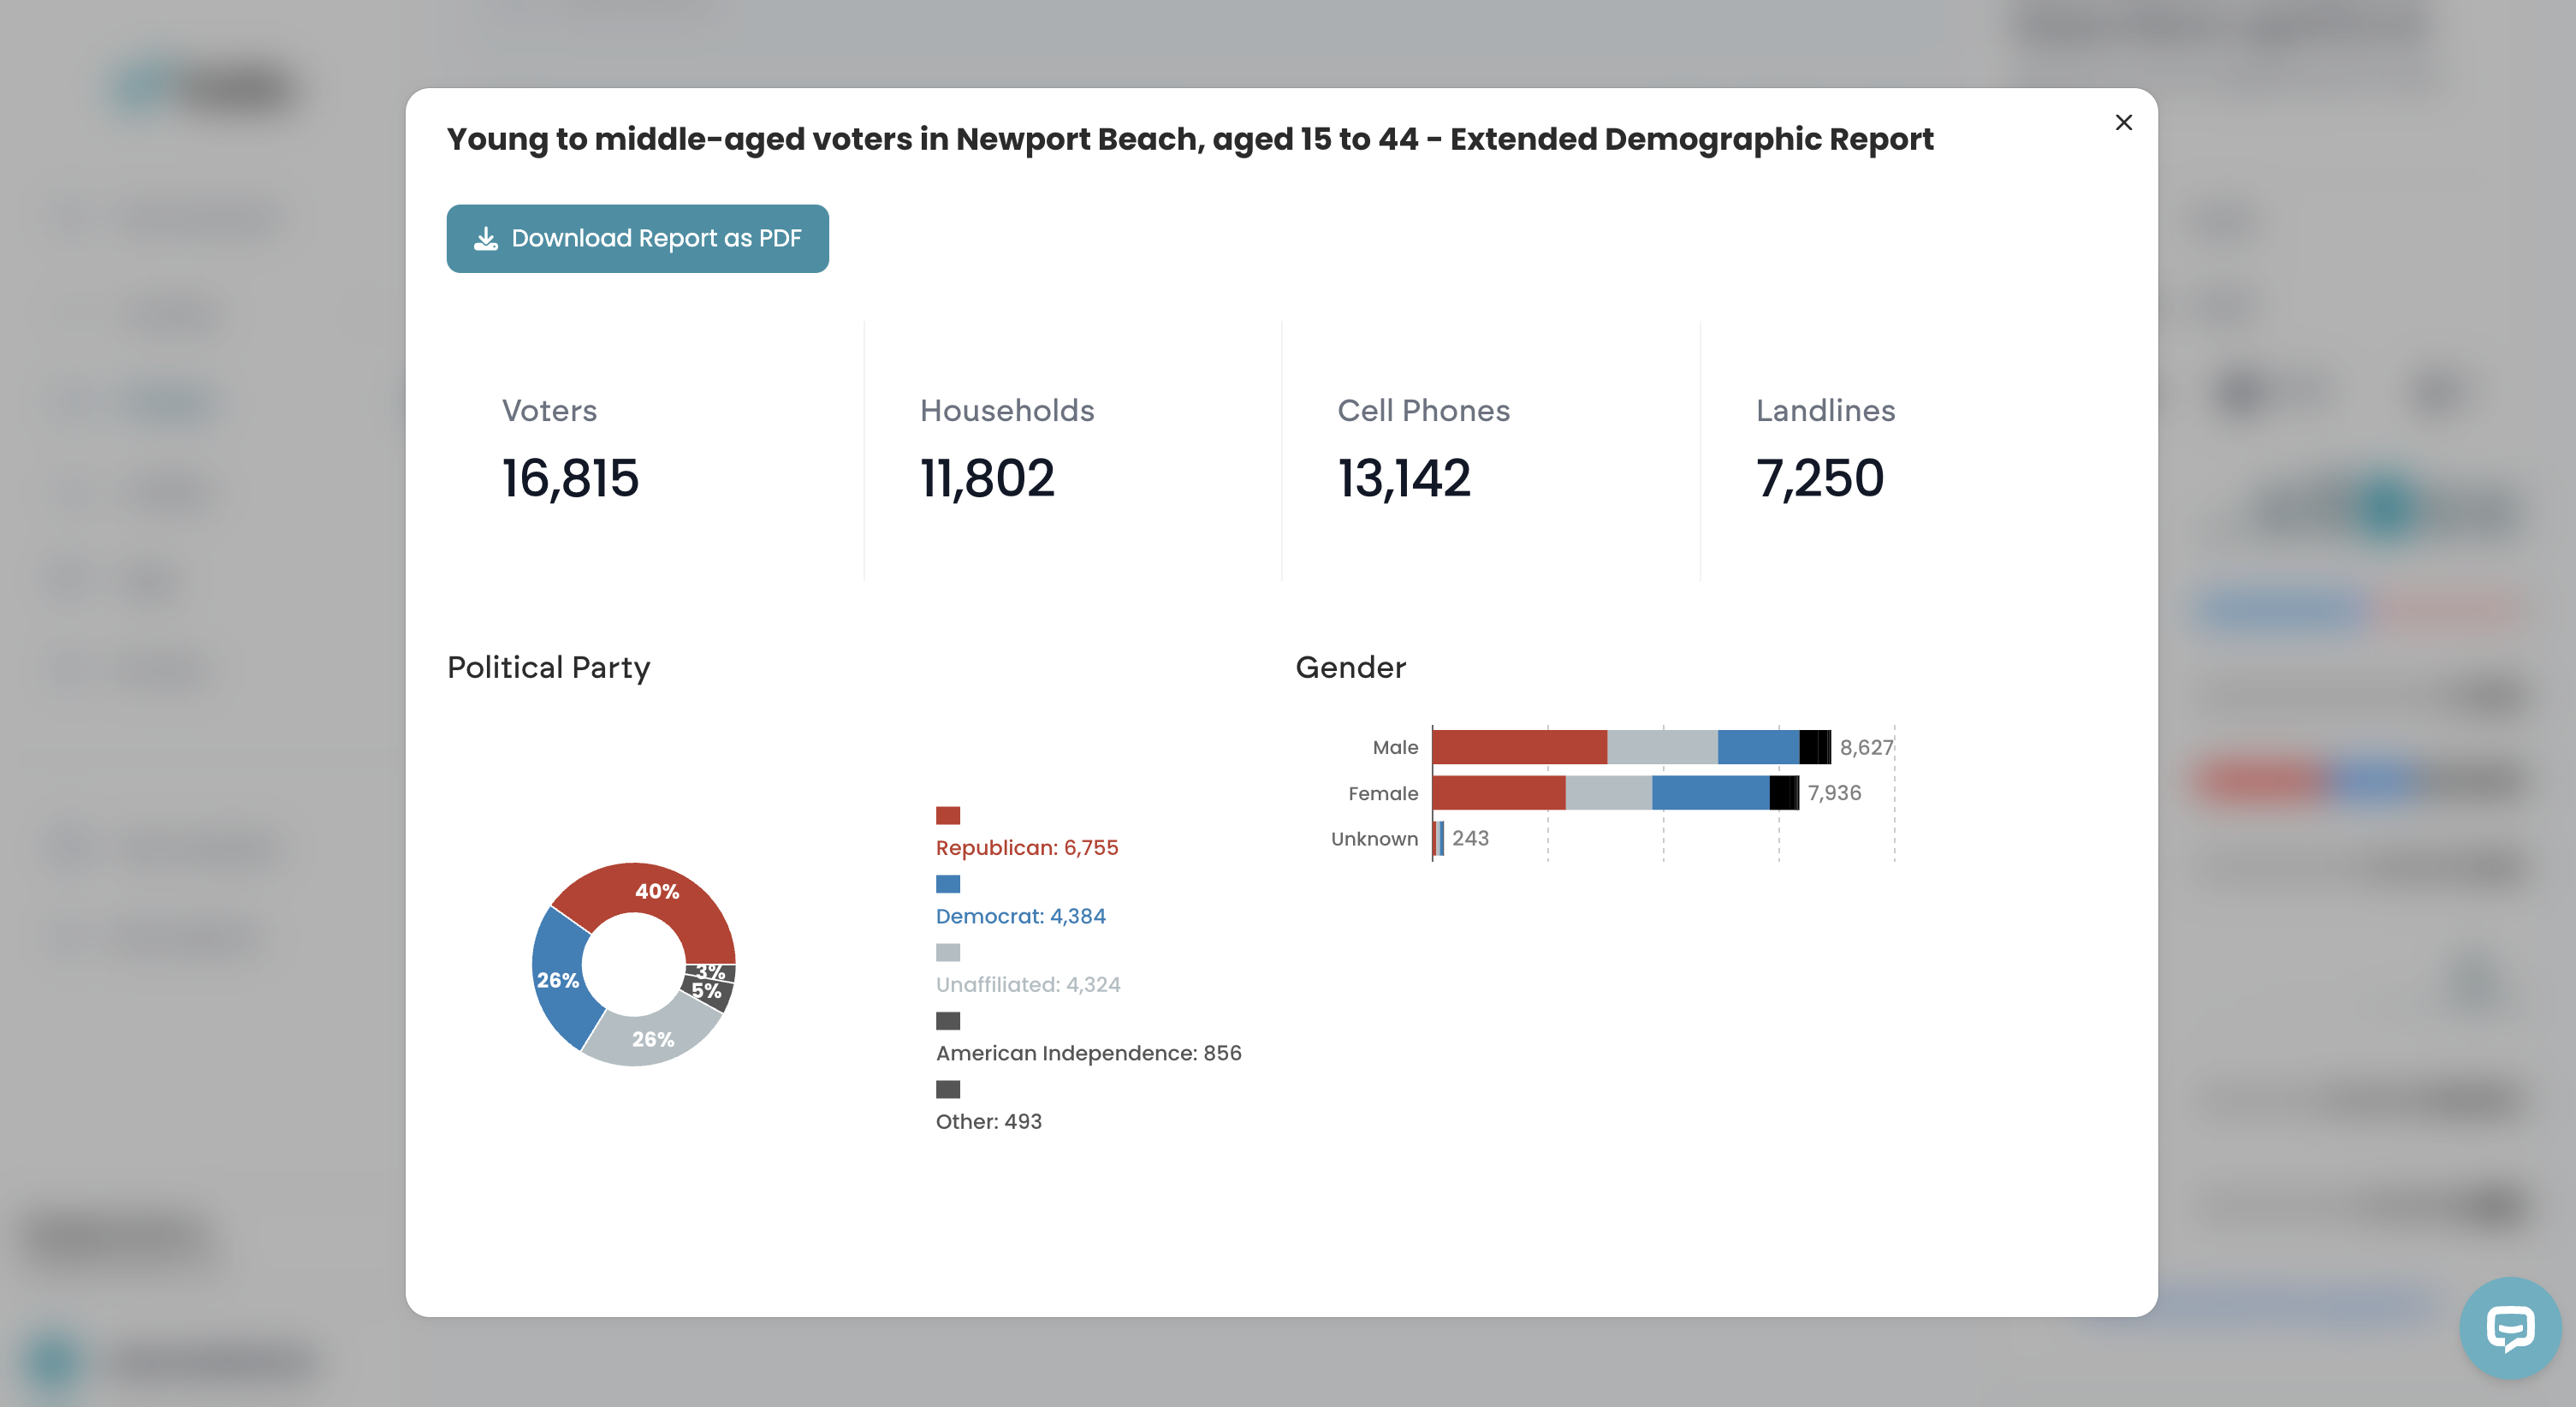Open the live chat bubble icon

pyautogui.click(x=2510, y=1327)
